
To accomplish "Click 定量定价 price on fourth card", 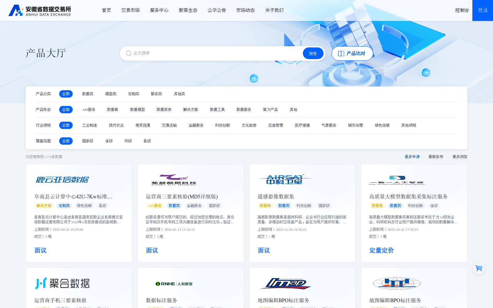I will (381, 250).
